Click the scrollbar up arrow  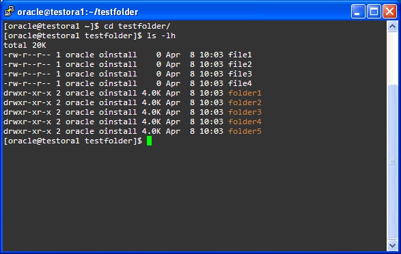coord(392,26)
